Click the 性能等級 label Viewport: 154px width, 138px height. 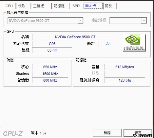99,20
